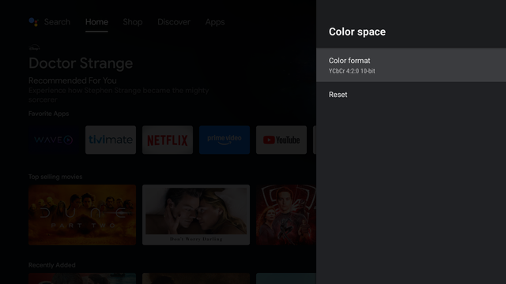Open the Discover tab

pos(174,22)
